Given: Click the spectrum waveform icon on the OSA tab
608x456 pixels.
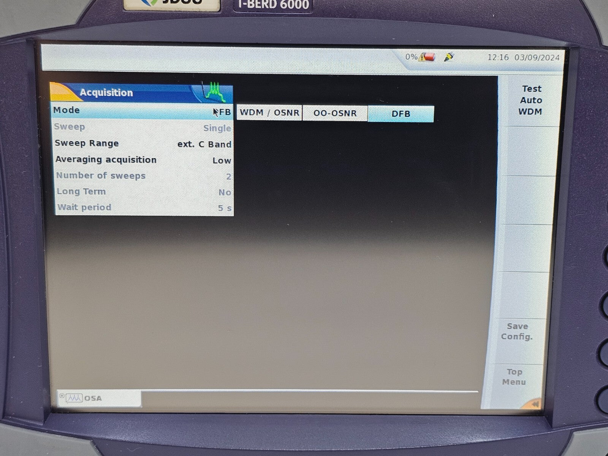Looking at the screenshot, I should tap(74, 398).
